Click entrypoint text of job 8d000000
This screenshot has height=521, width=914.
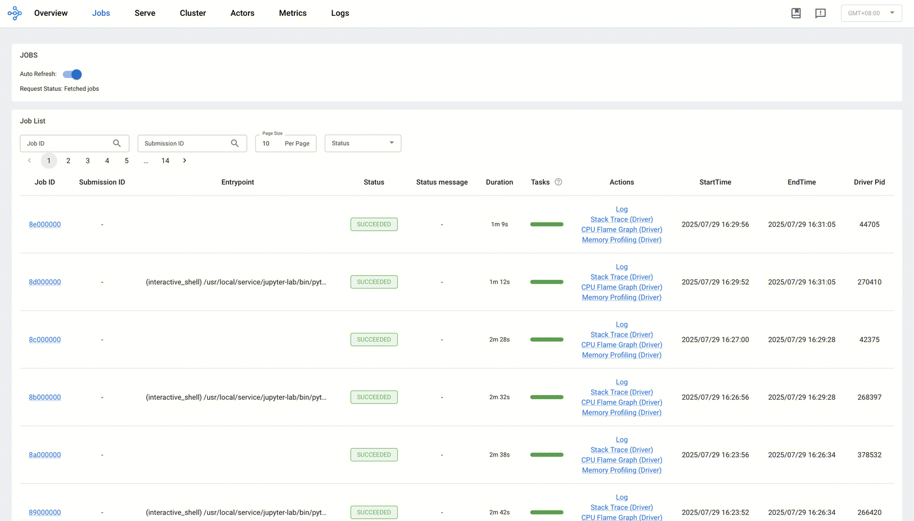(x=236, y=282)
